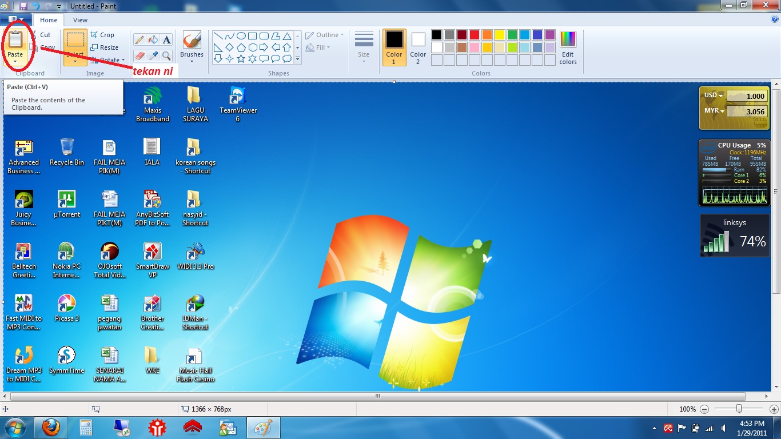Pick the Left arrow shape
Screen dimensions: 781x439
(276, 47)
